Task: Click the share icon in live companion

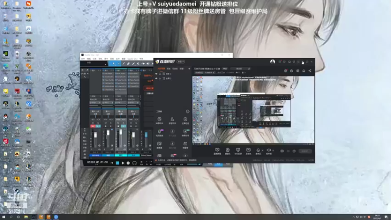Action: (310, 71)
